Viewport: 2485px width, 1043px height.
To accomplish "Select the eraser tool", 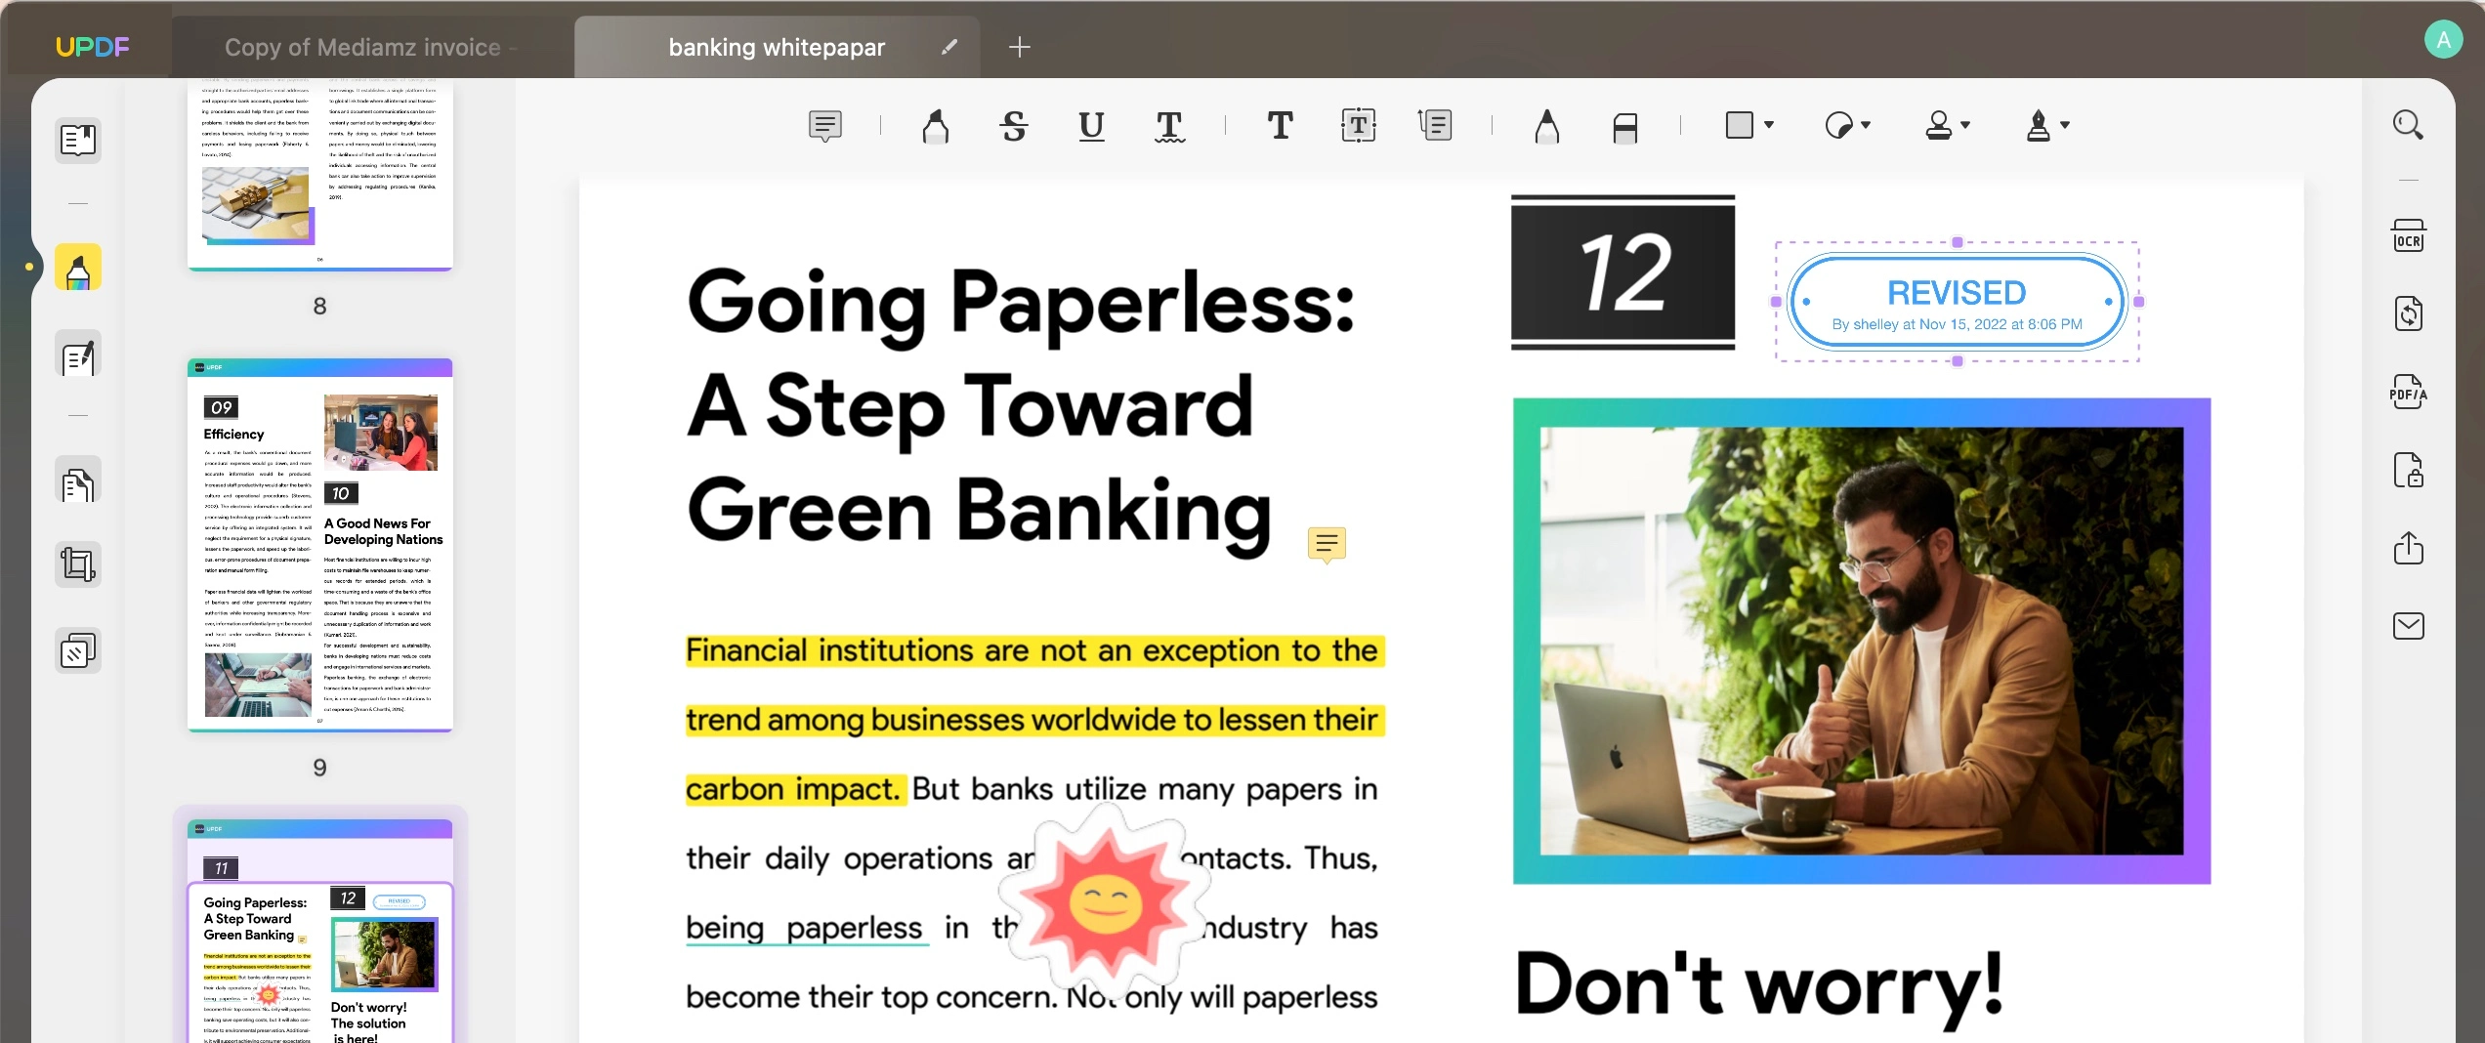I will (x=1624, y=127).
